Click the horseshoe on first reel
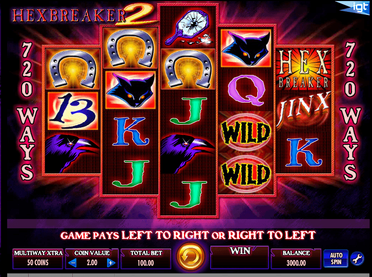This screenshot has height=277, width=372. [73, 69]
